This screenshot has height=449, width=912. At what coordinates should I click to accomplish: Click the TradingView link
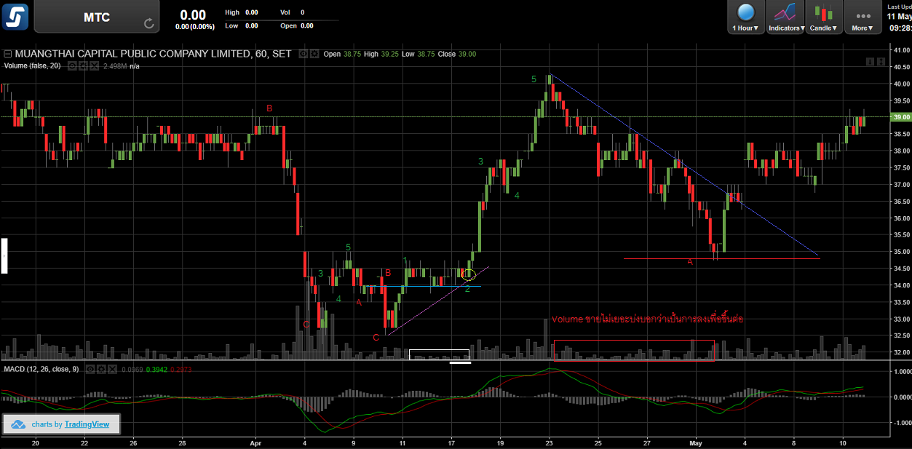(87, 424)
